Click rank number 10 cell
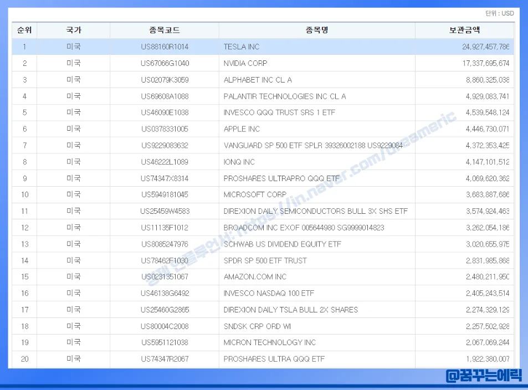 (24, 194)
